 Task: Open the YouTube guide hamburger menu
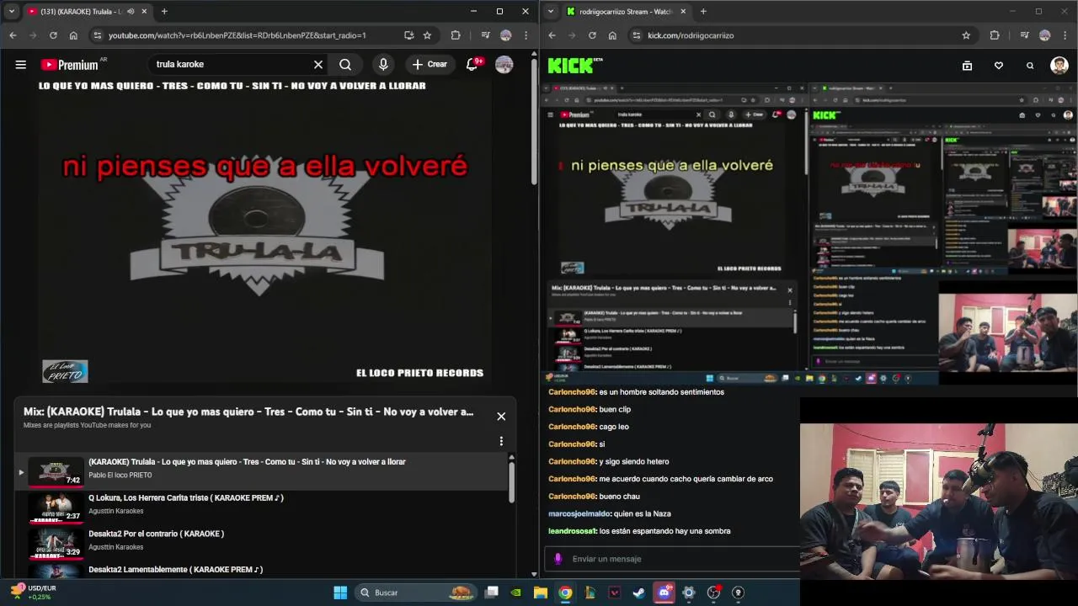(x=21, y=65)
